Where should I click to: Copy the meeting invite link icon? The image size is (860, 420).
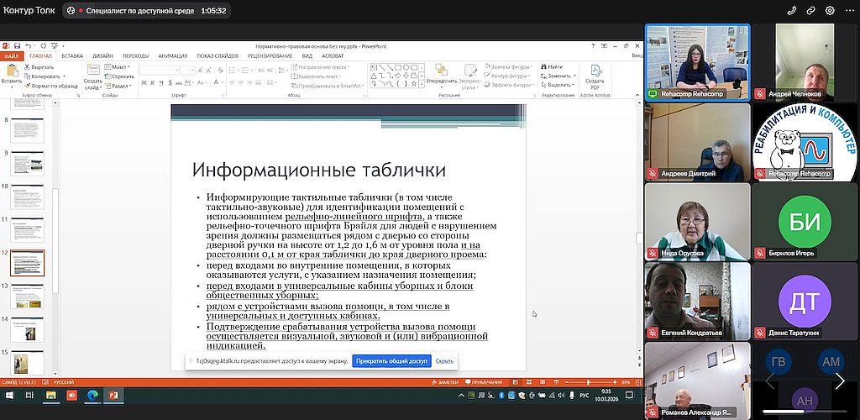tap(810, 11)
